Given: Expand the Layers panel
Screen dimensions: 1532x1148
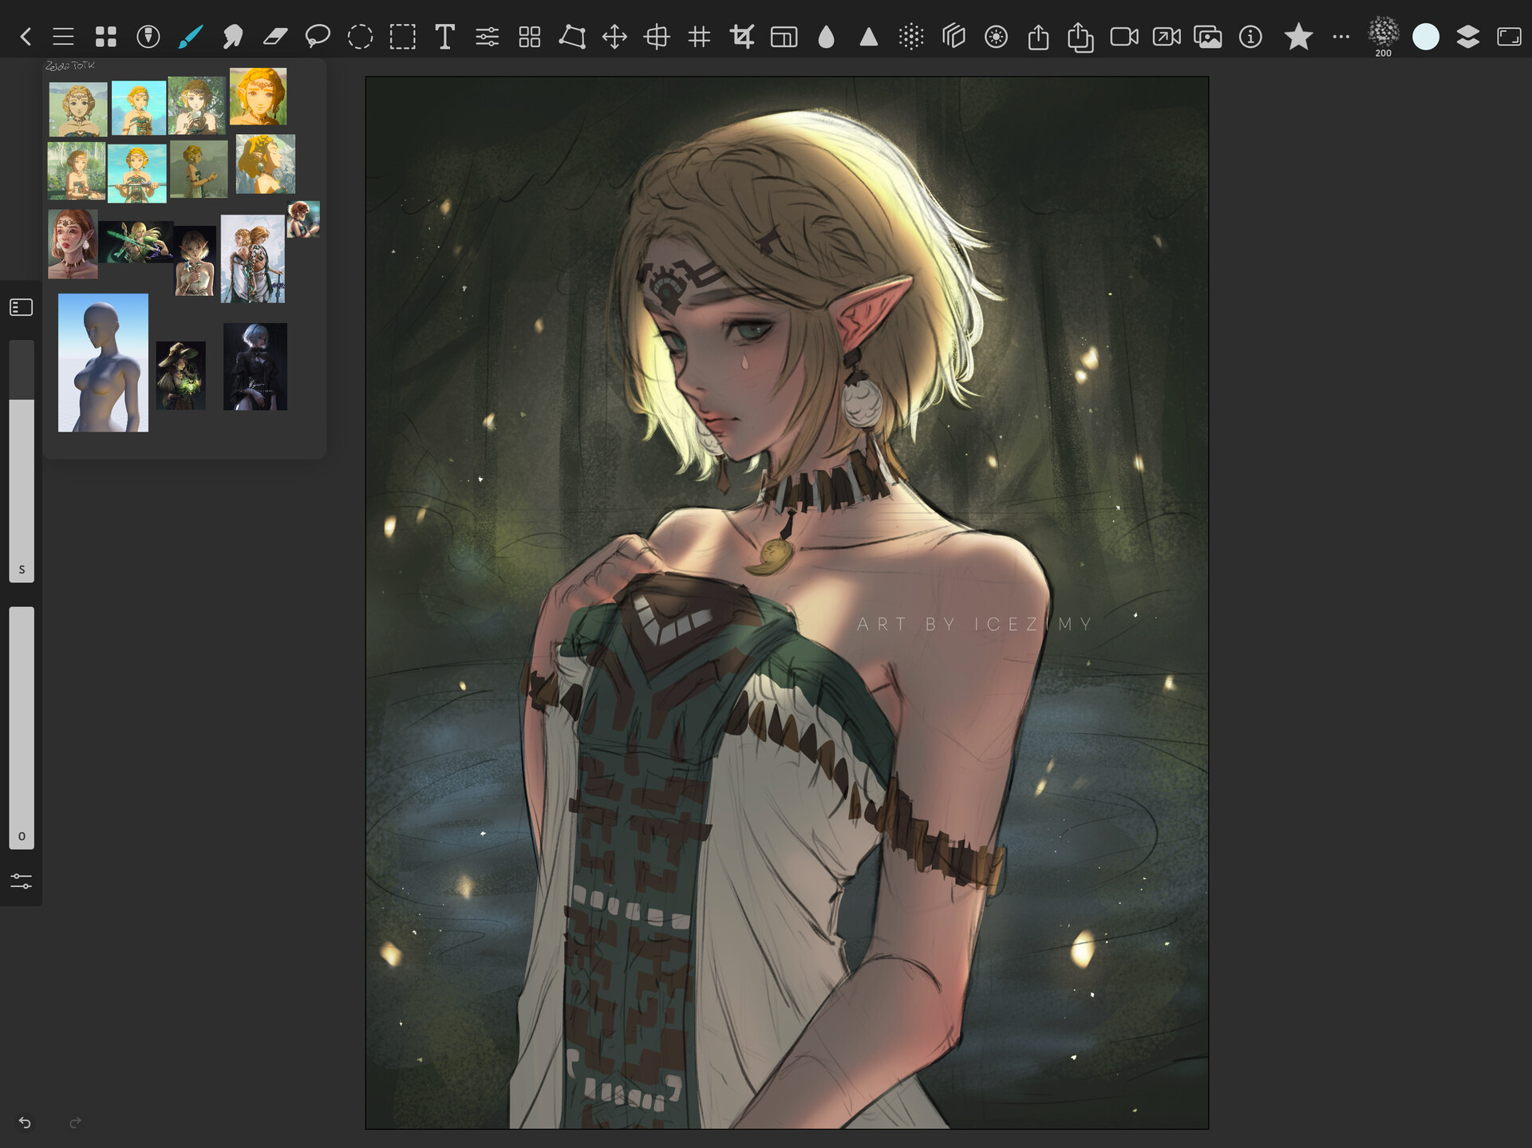Looking at the screenshot, I should click(1468, 36).
